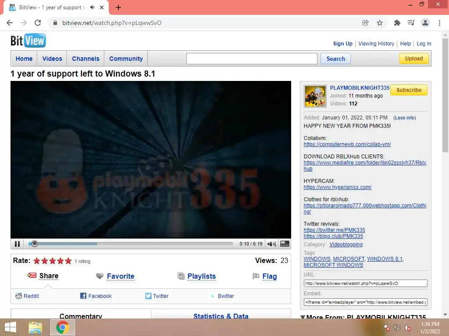Click the page vertical scrollbar thumb

(445, 96)
